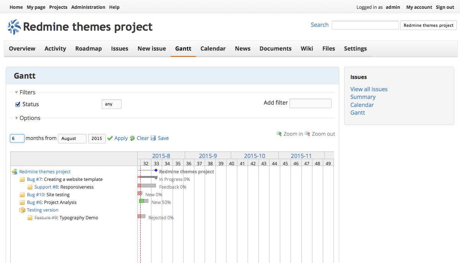Open My account link
Image resolution: width=460 pixels, height=263 pixels.
419,7
